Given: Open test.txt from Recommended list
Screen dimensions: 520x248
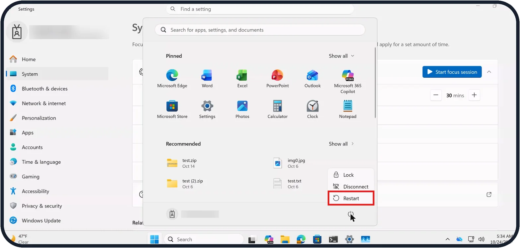Looking at the screenshot, I should [287, 184].
